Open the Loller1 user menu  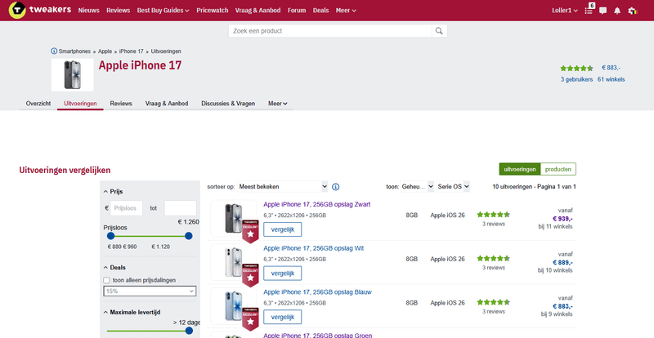click(x=565, y=11)
